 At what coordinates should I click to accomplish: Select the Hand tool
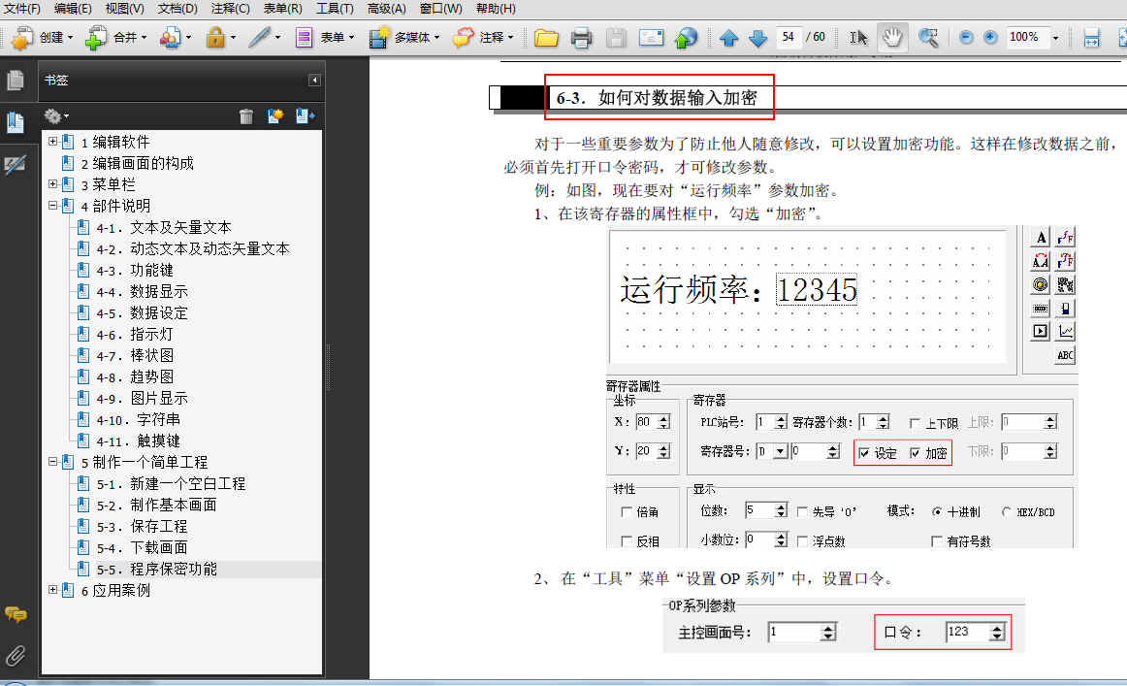click(891, 38)
